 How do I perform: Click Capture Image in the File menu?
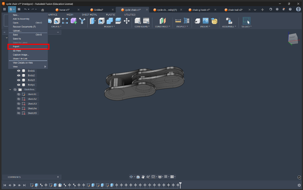click(x=21, y=55)
